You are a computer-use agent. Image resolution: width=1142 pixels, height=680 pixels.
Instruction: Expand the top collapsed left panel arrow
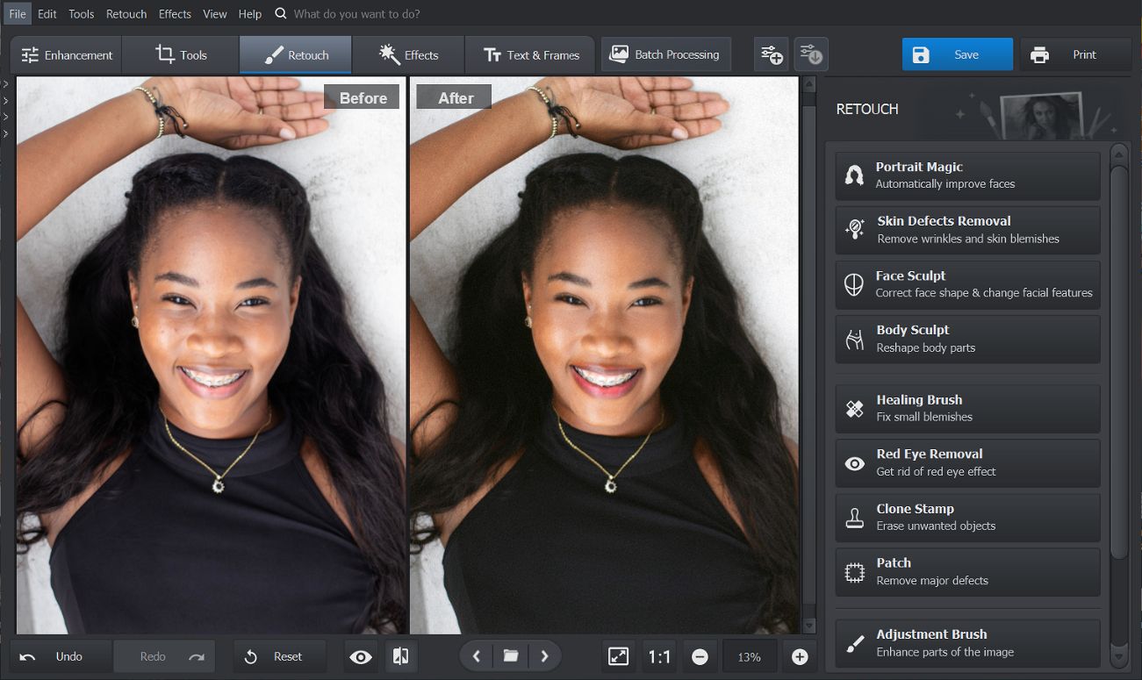pos(5,84)
